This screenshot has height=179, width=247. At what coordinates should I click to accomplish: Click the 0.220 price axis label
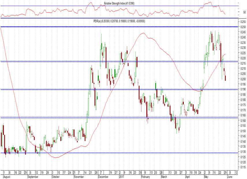(x=243, y=58)
